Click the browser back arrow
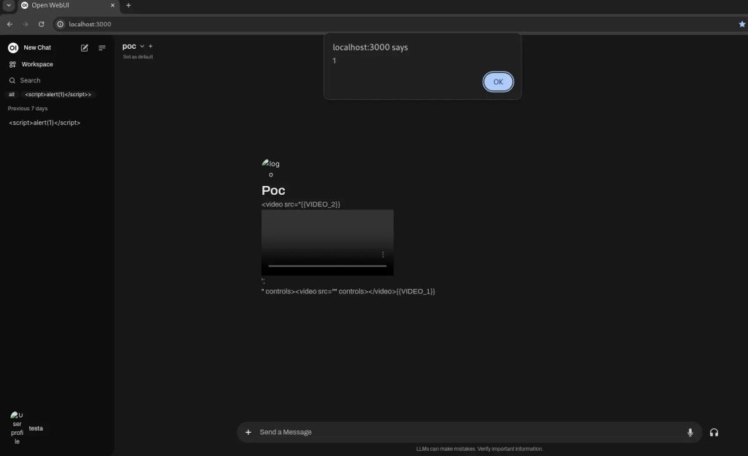The image size is (748, 456). point(9,24)
